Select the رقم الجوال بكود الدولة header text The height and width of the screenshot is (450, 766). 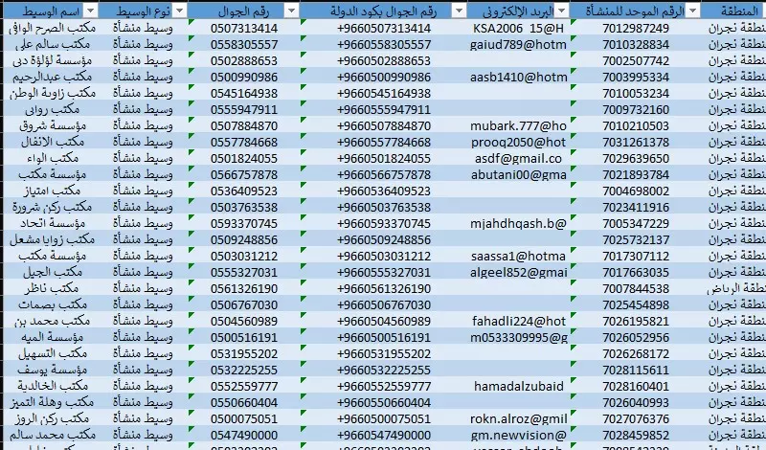(383, 11)
